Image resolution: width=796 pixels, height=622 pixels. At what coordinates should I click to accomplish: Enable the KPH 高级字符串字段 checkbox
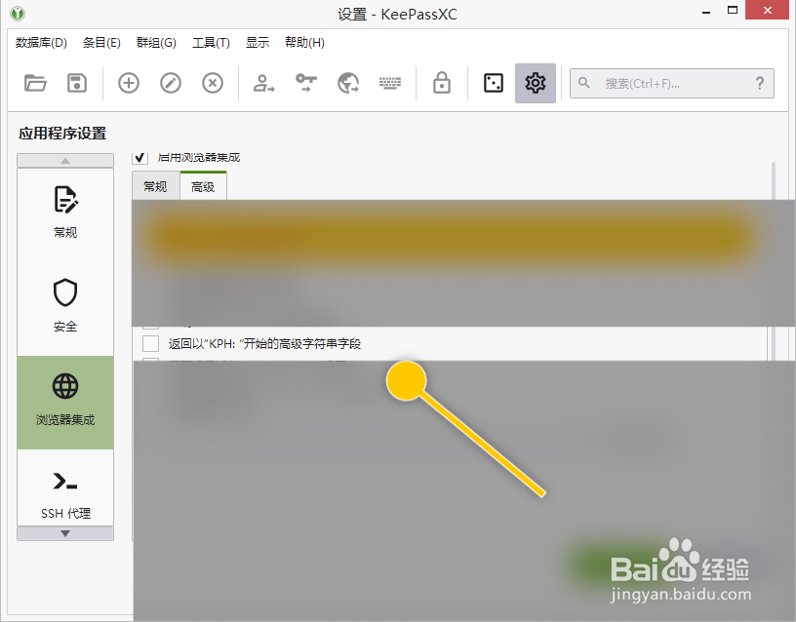pyautogui.click(x=151, y=343)
